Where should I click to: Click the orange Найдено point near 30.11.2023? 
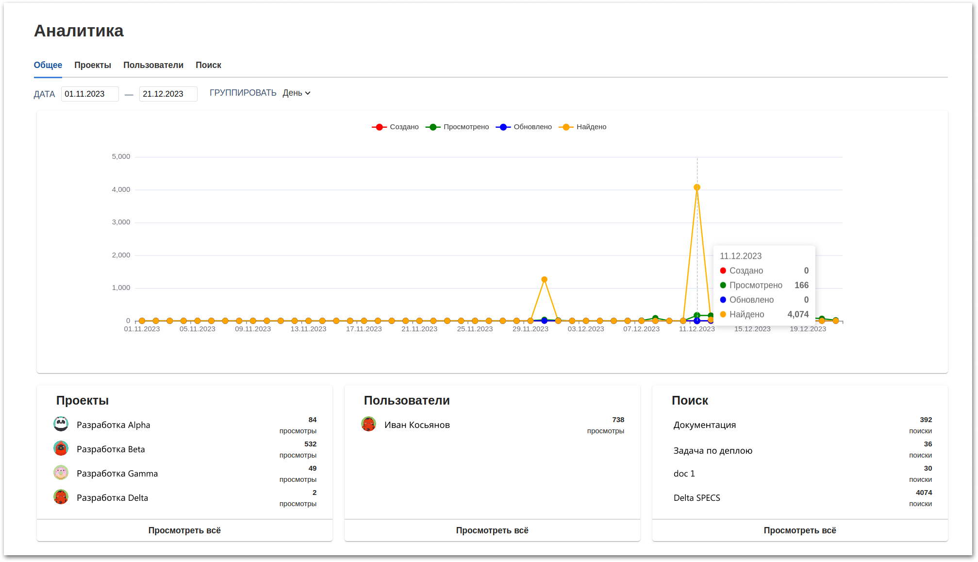point(544,279)
